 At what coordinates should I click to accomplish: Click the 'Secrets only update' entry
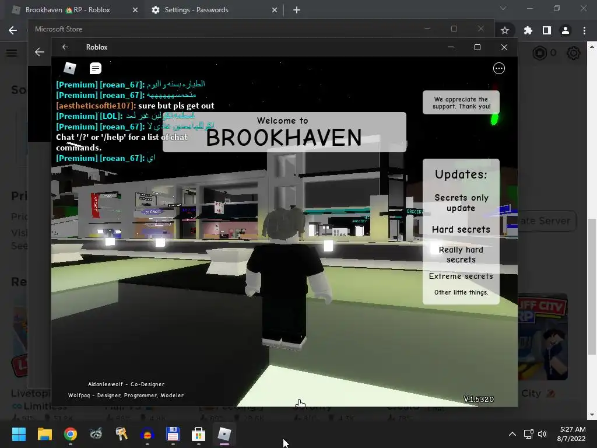click(x=461, y=203)
